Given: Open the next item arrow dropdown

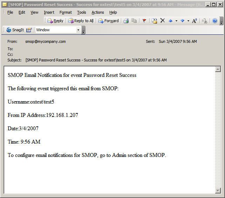Looking at the screenshot, I should tap(188, 21).
